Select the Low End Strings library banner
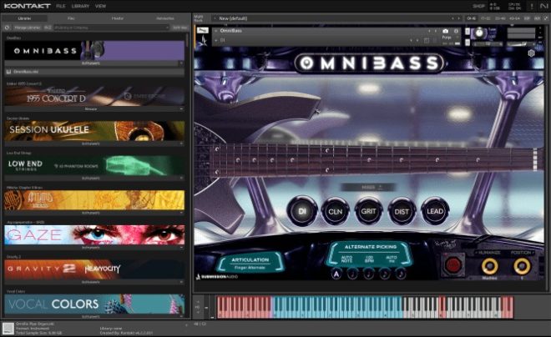This screenshot has width=551, height=337. (94, 165)
